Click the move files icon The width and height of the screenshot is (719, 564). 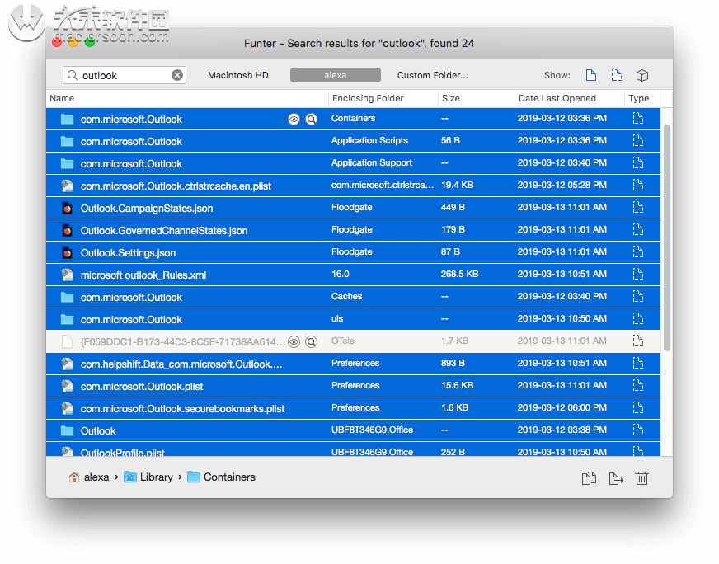tap(615, 478)
